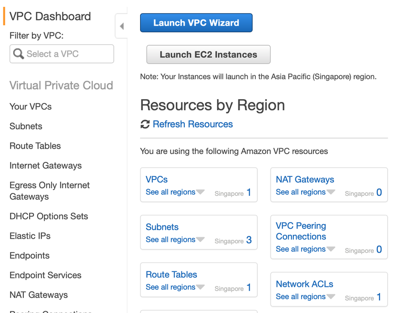Open Endpoint Services in the sidebar

point(45,275)
